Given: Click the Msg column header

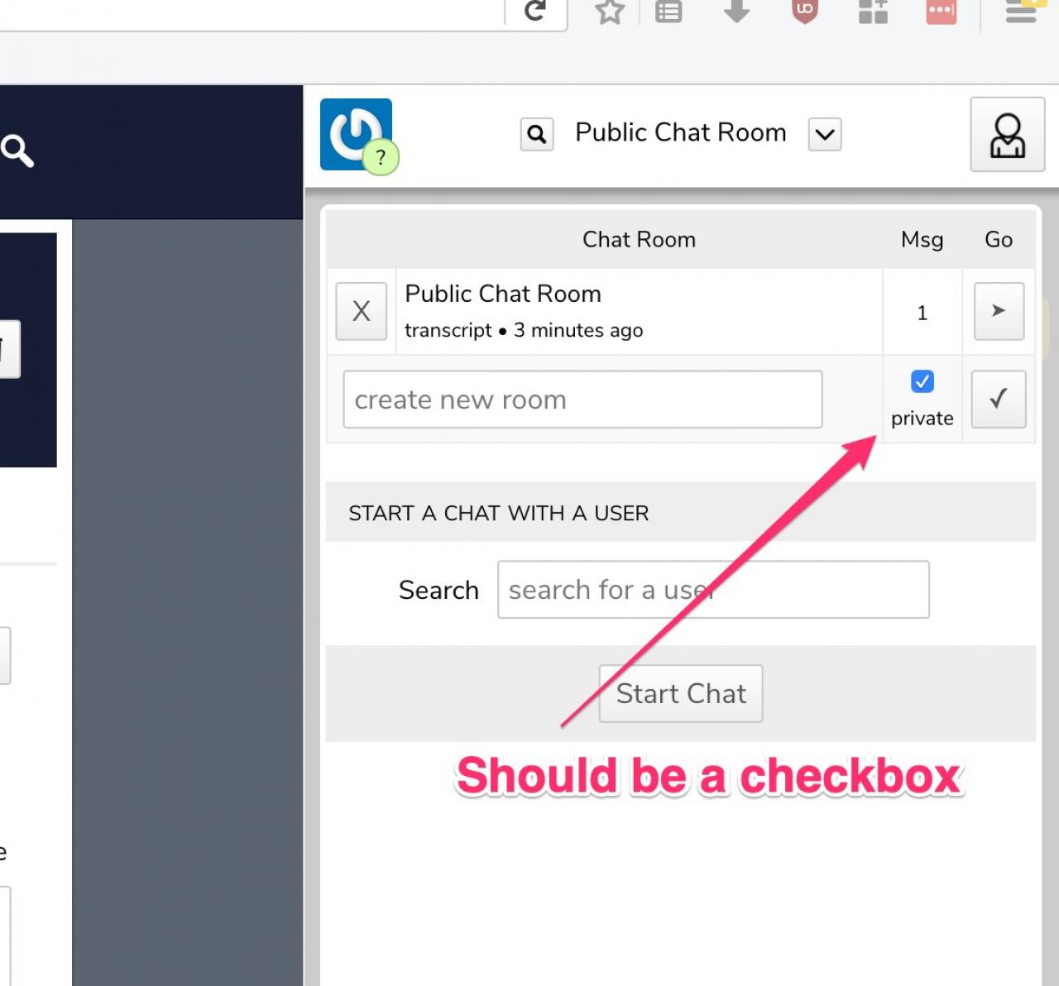Looking at the screenshot, I should [922, 239].
